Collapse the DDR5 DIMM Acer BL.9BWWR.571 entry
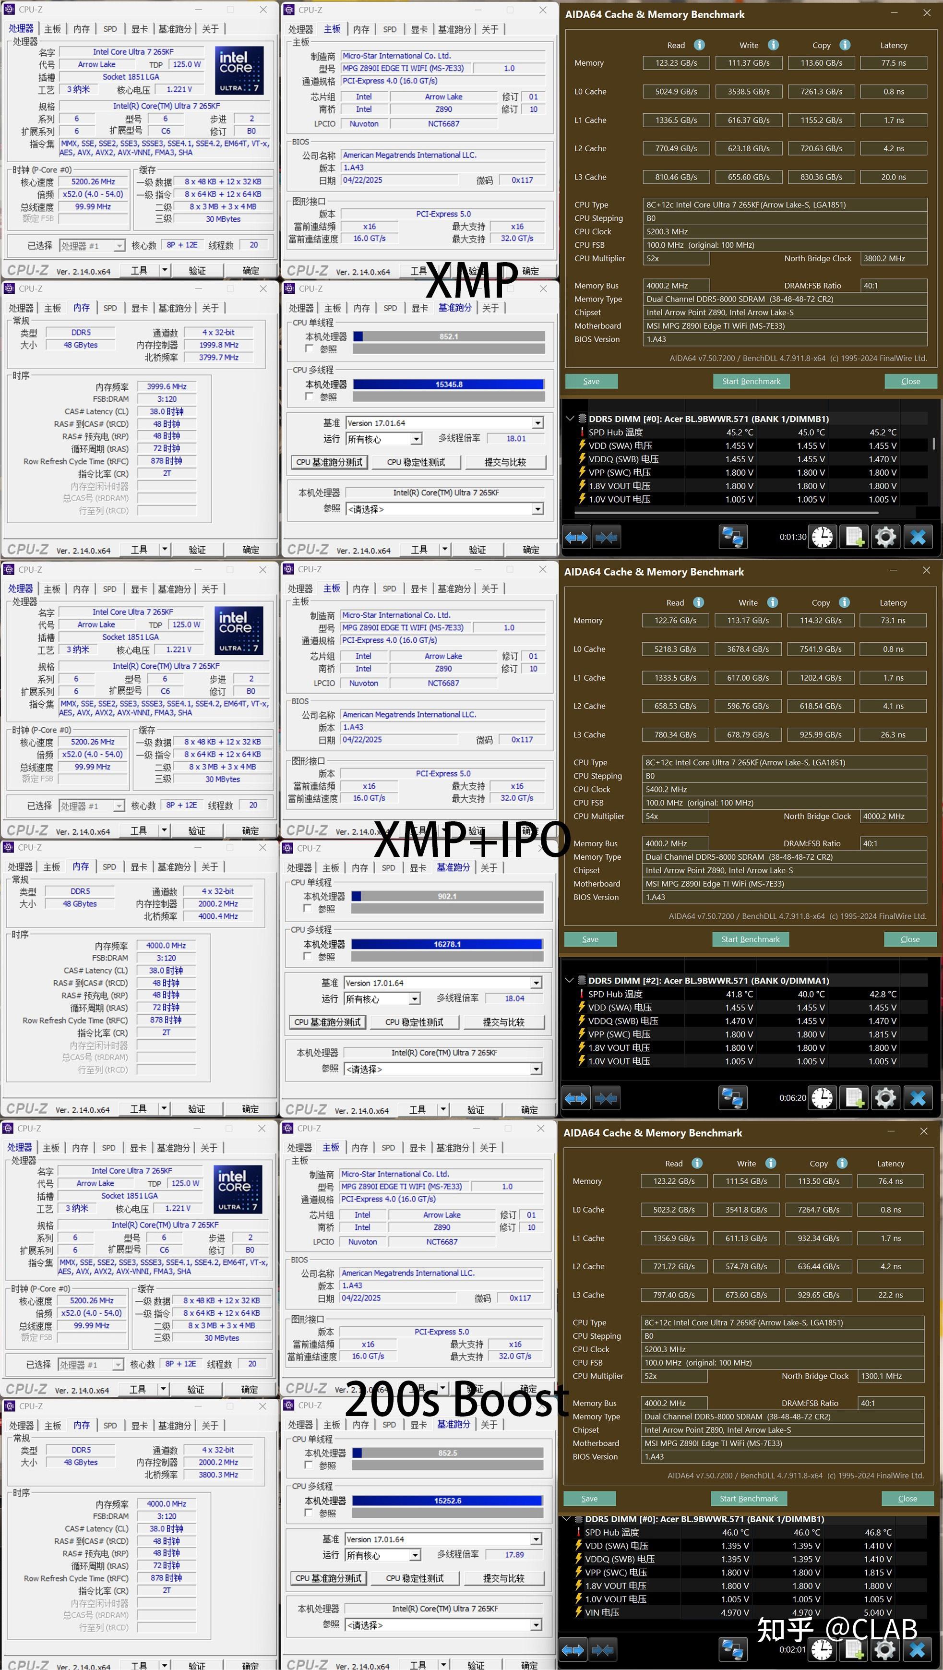This screenshot has width=943, height=1670. pos(570,418)
